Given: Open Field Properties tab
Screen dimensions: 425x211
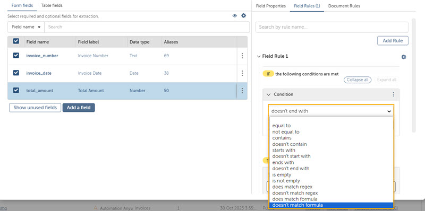Looking at the screenshot, I should pyautogui.click(x=271, y=6).
